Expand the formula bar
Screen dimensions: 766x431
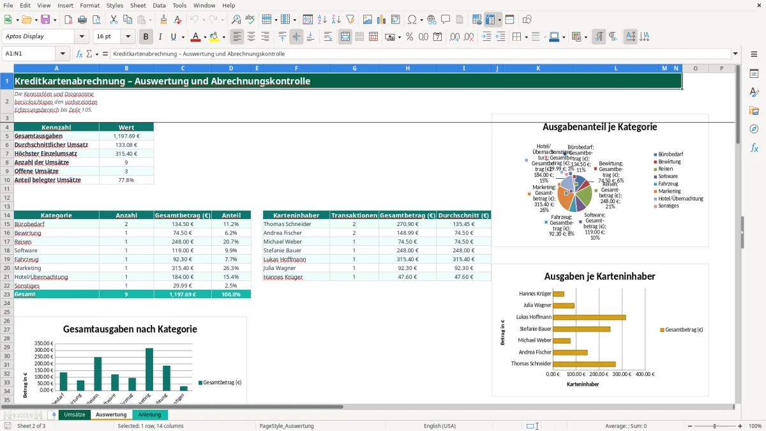click(x=736, y=54)
